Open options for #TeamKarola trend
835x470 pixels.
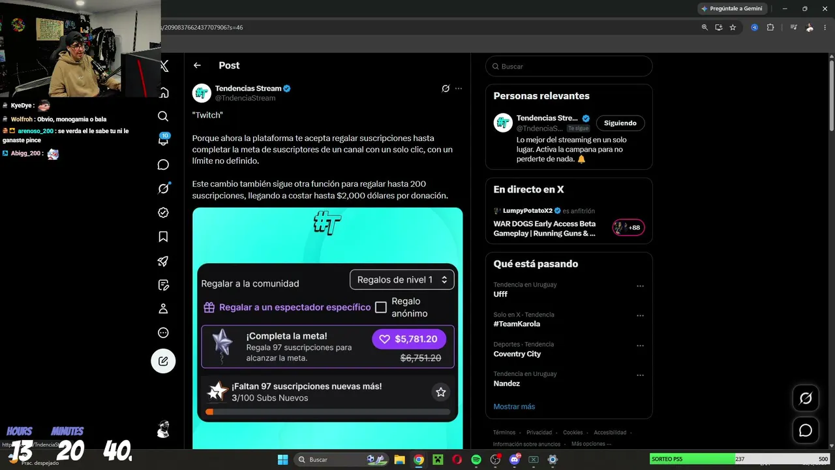coord(640,316)
